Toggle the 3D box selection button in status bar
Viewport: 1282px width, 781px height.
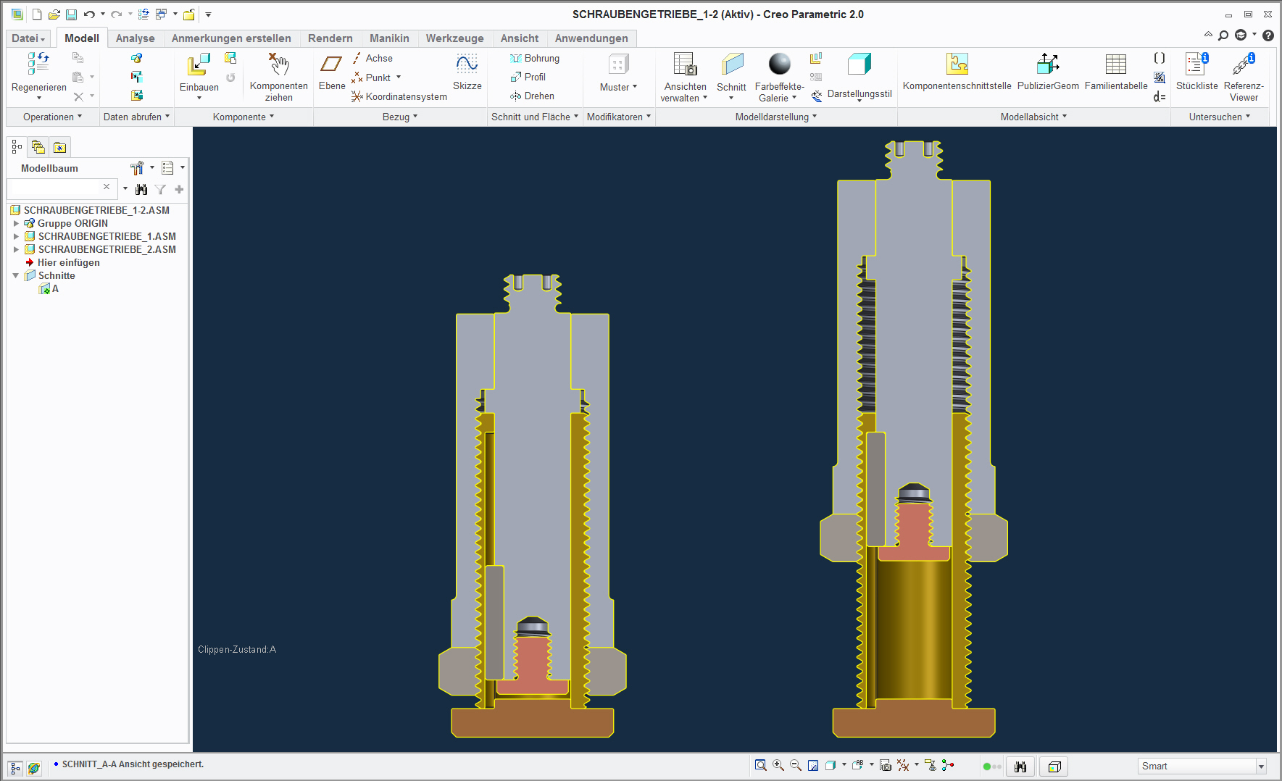1054,767
